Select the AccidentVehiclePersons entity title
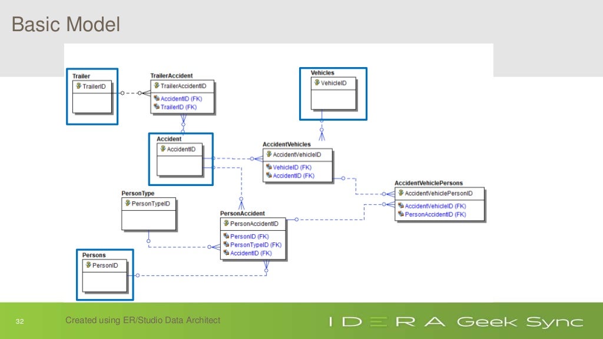The width and height of the screenshot is (603, 339). [x=429, y=183]
